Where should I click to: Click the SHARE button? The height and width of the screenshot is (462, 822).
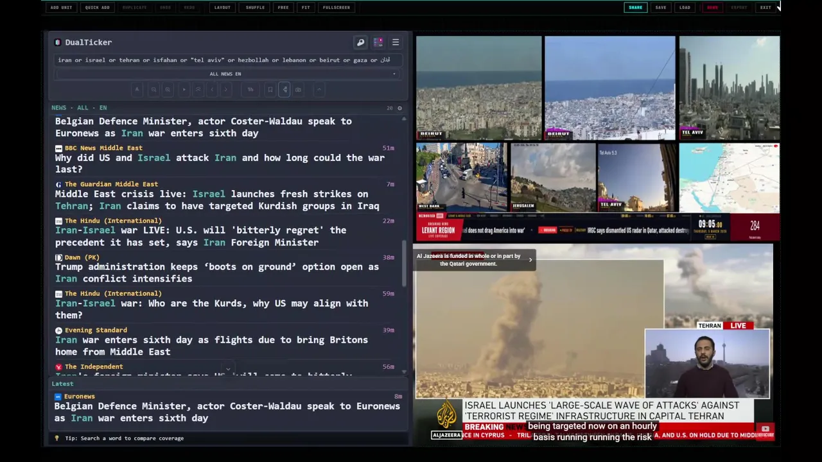(635, 8)
